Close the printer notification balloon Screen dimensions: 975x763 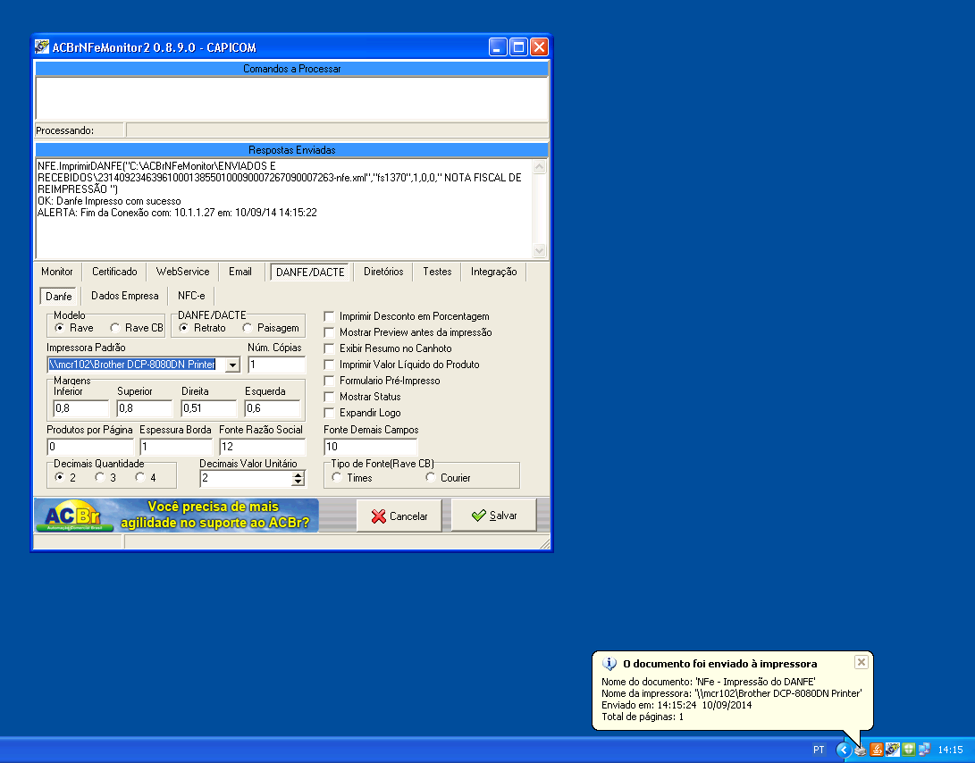(x=862, y=662)
